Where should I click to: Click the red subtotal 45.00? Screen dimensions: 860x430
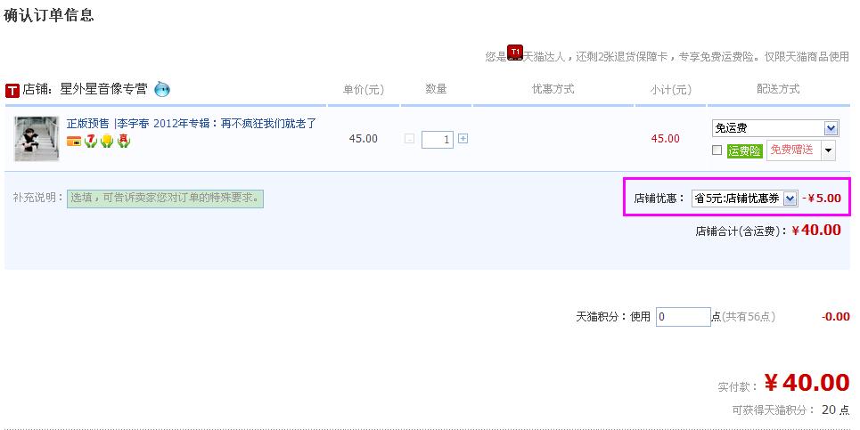(666, 139)
